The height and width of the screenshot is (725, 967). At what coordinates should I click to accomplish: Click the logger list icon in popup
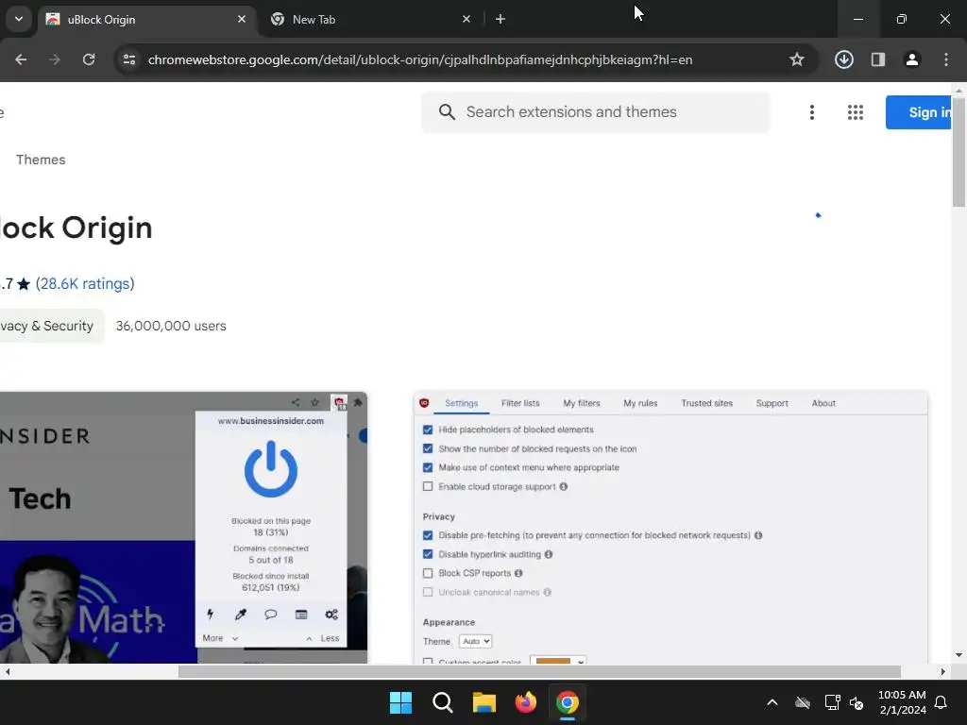(x=301, y=614)
